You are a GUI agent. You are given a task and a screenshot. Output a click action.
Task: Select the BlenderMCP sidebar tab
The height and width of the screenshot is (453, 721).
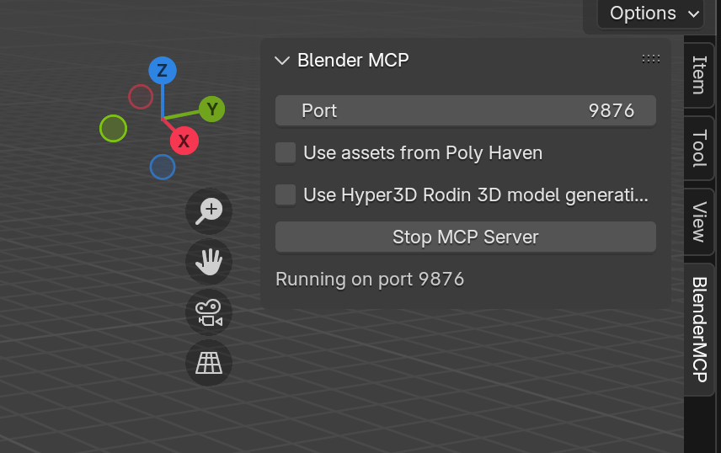tap(699, 329)
